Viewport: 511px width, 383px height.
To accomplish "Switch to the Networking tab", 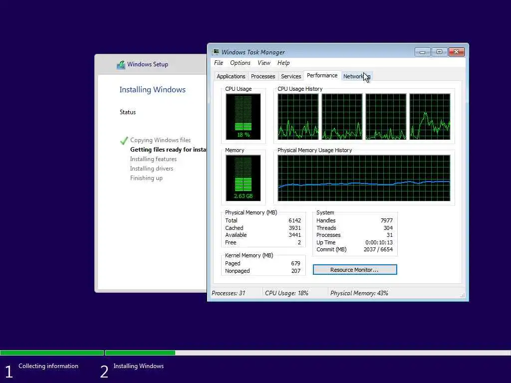I will (x=356, y=76).
